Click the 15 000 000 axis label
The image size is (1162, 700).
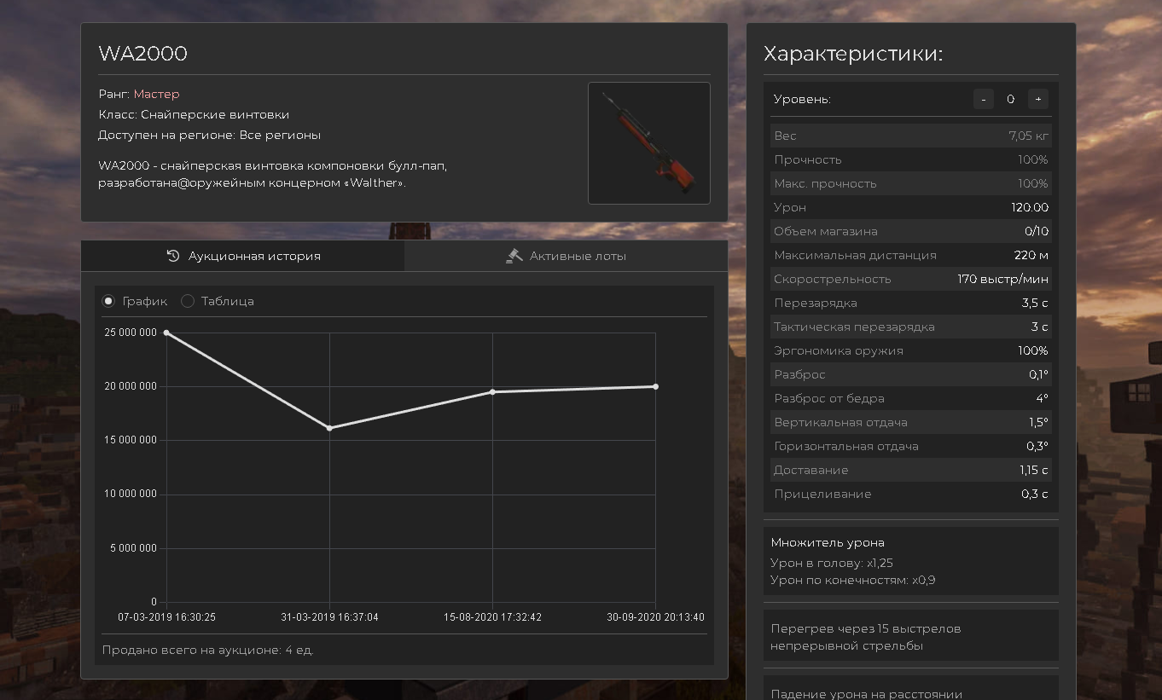click(131, 440)
